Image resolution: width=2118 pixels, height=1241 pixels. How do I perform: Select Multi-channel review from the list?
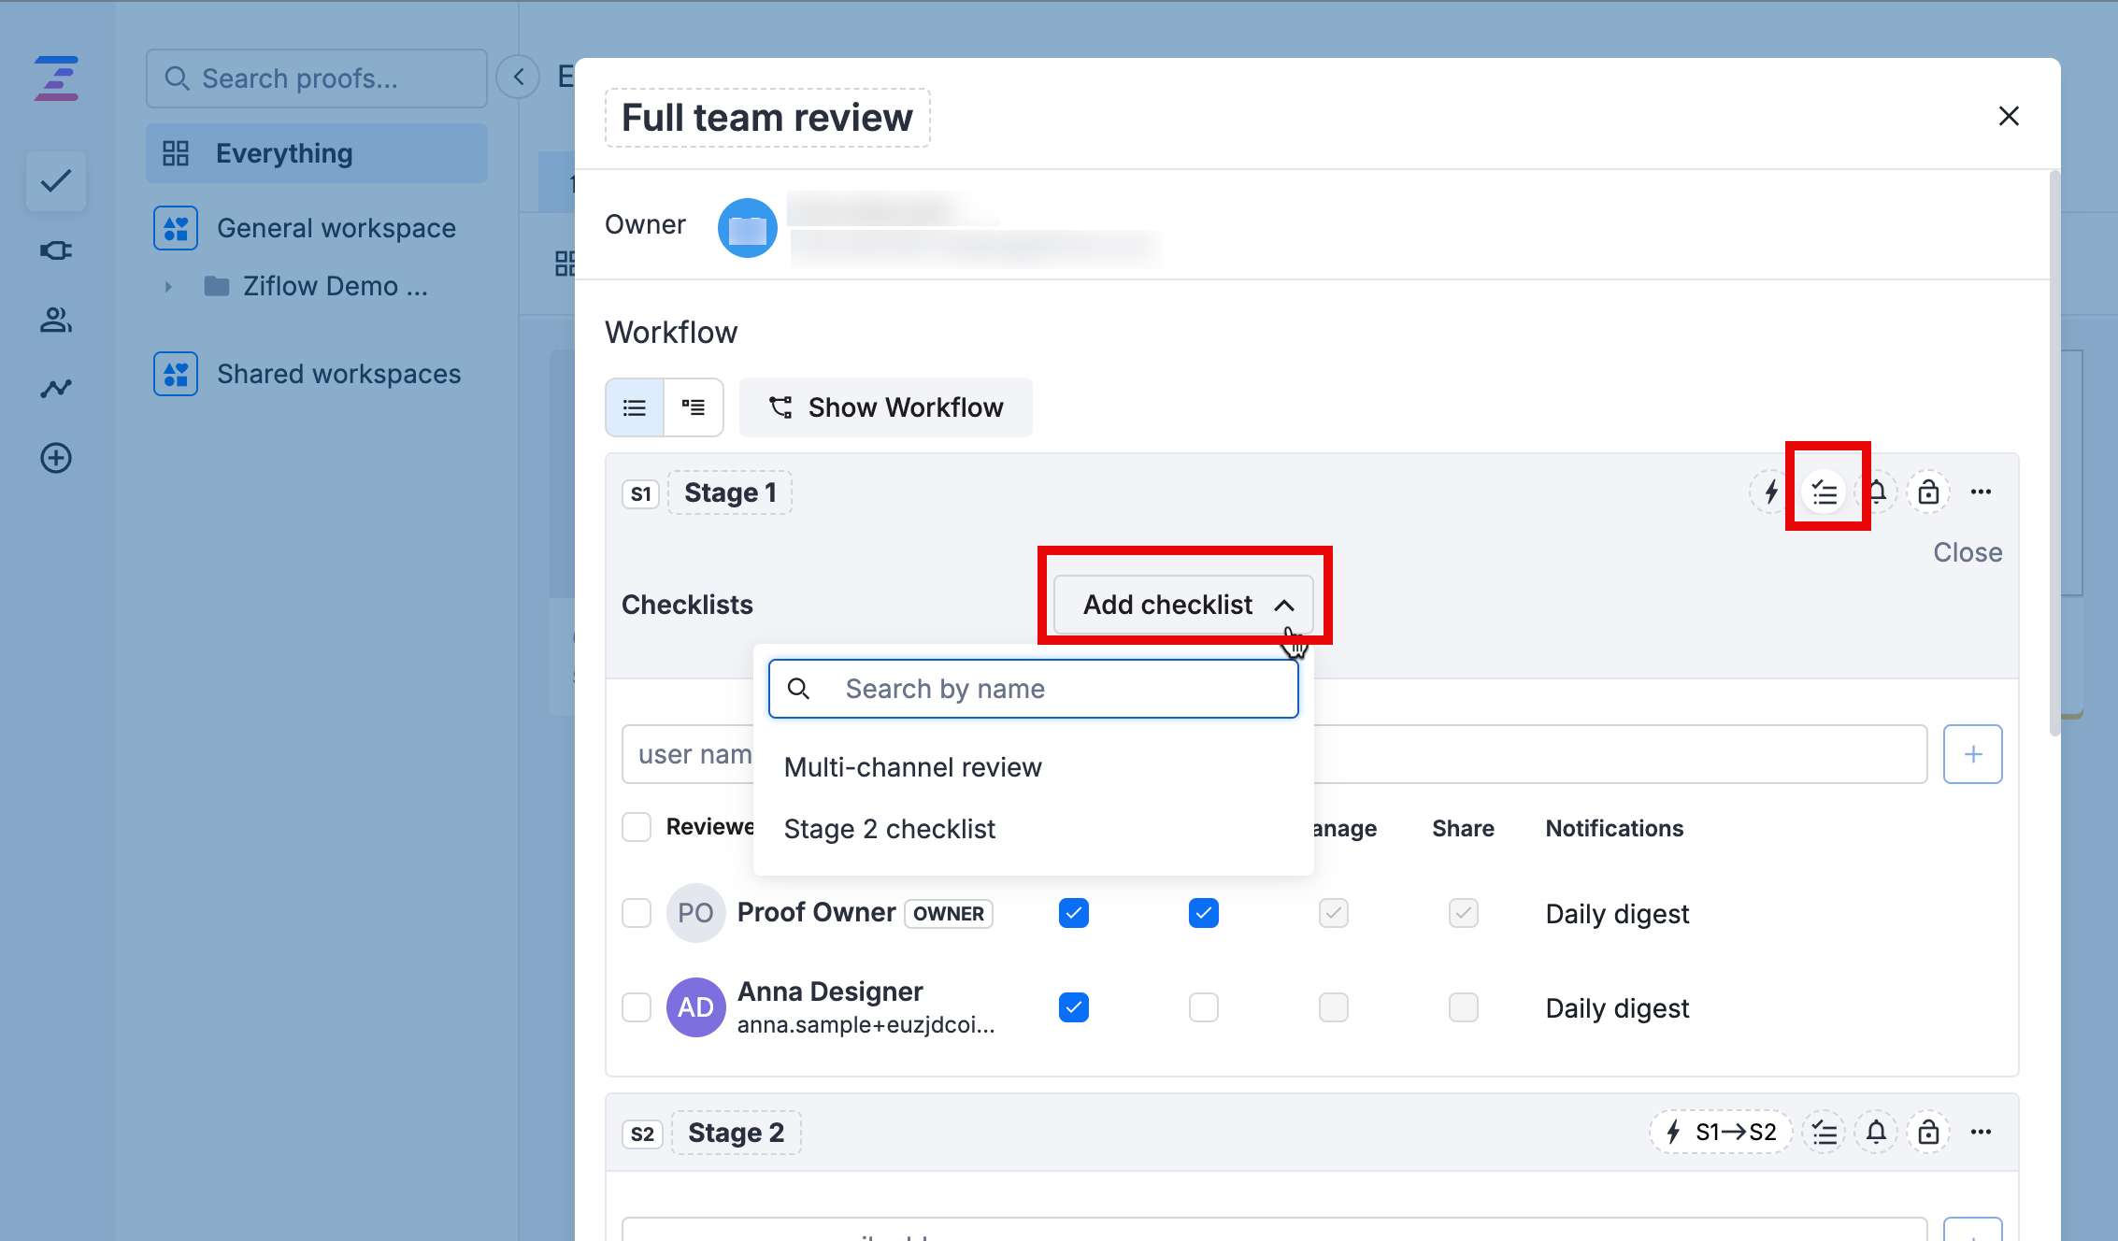pyautogui.click(x=913, y=767)
